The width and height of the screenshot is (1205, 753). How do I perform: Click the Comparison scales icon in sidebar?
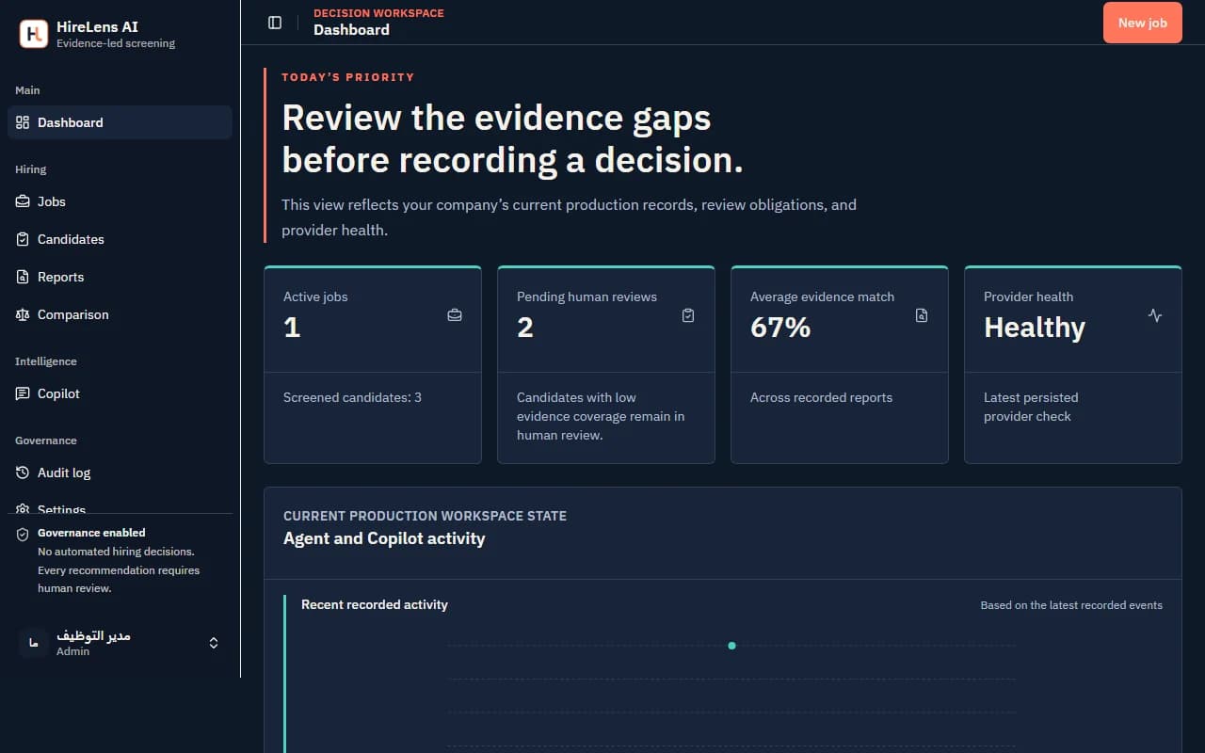pyautogui.click(x=23, y=314)
